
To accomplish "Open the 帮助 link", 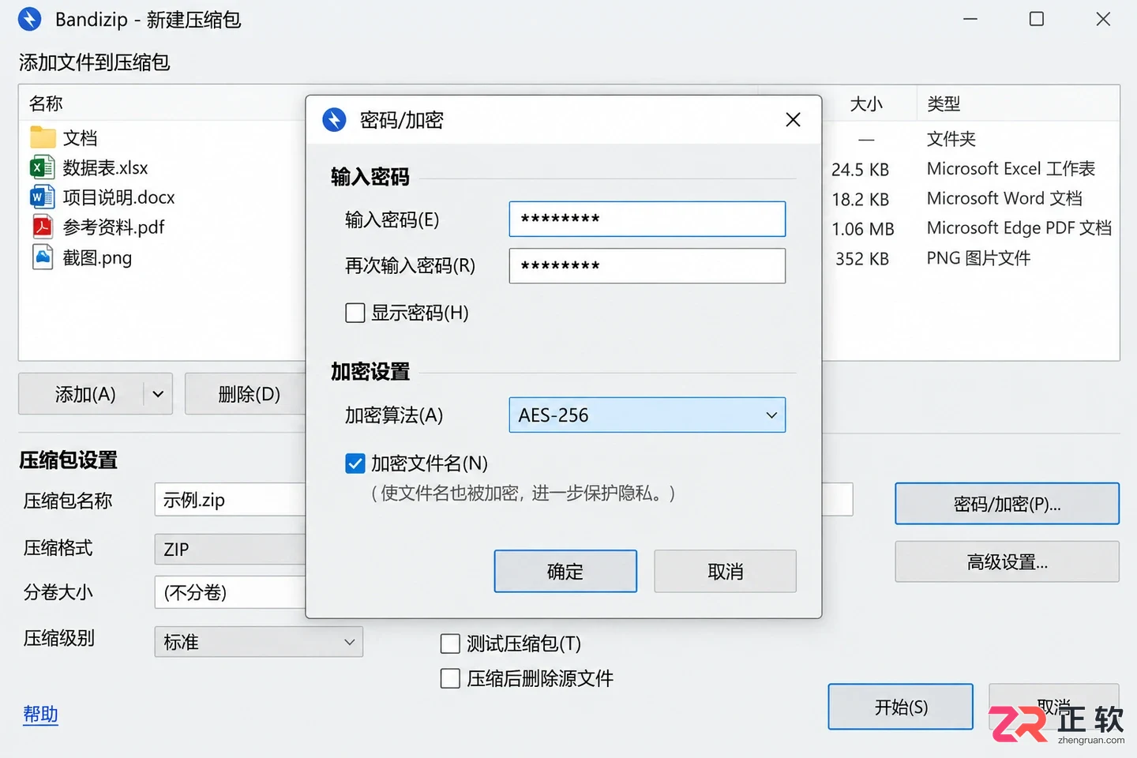I will [x=40, y=714].
